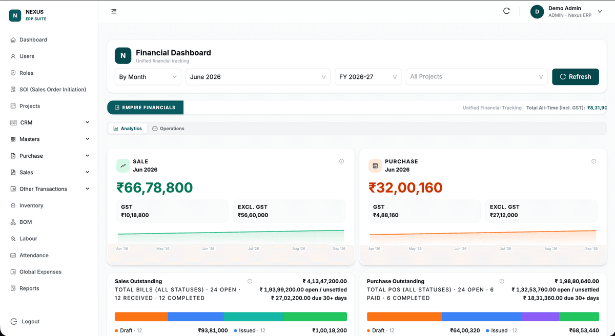615x336 pixels.
Task: Click the SALE card info icon
Action: [x=341, y=161]
